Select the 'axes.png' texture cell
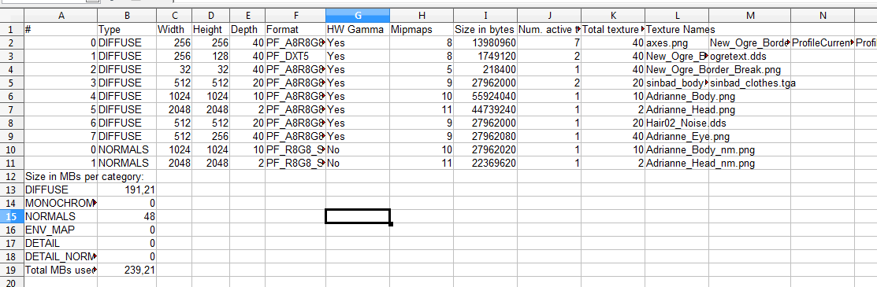The width and height of the screenshot is (877, 287). (677, 42)
